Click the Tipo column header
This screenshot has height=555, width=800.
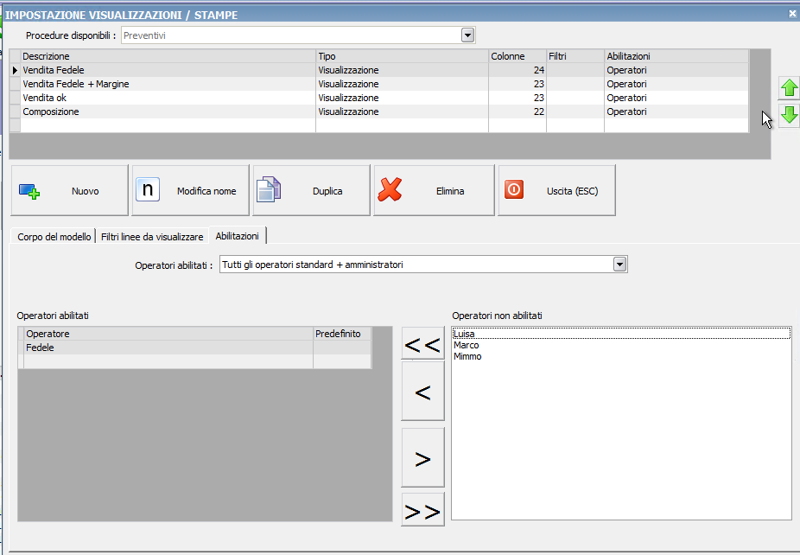402,56
